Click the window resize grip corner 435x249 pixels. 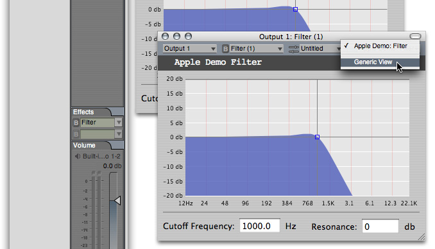click(x=422, y=237)
